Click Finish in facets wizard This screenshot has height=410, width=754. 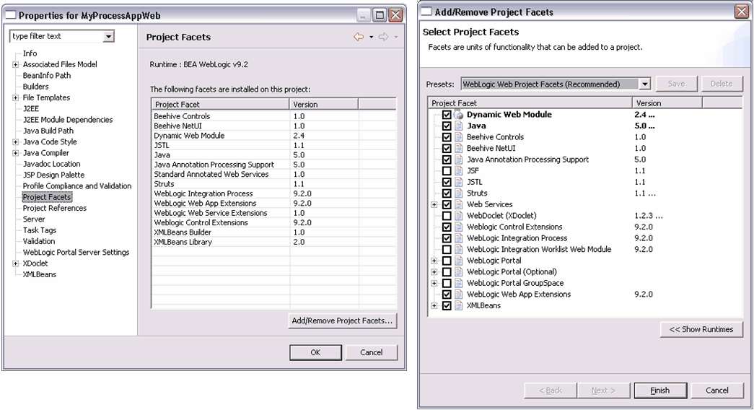[x=660, y=391]
